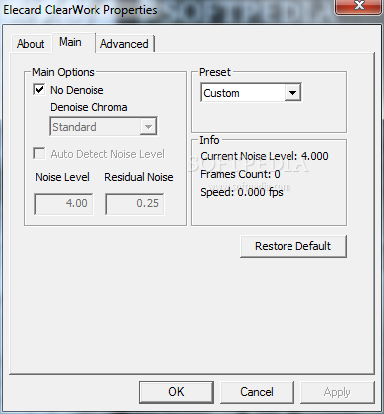Toggle Auto Detect Noise Level checkbox
Viewport: 384px width, 414px height.
[39, 153]
